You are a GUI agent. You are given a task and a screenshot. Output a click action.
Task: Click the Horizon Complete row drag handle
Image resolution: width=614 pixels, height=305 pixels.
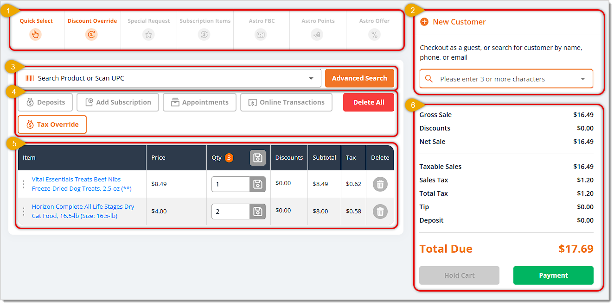coord(24,212)
